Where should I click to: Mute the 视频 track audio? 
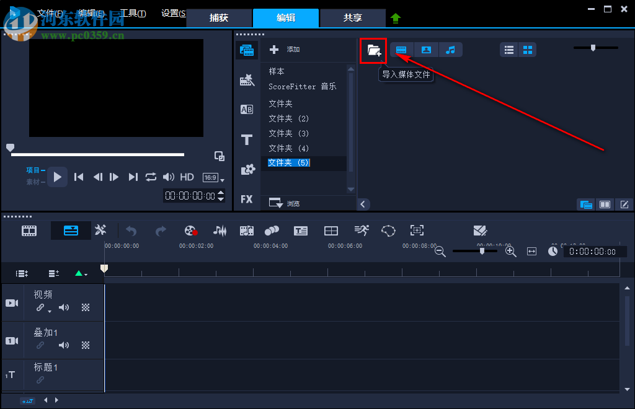pyautogui.click(x=64, y=307)
